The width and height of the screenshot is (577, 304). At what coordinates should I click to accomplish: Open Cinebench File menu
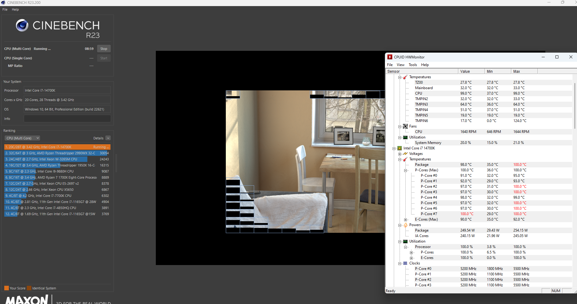(5, 9)
